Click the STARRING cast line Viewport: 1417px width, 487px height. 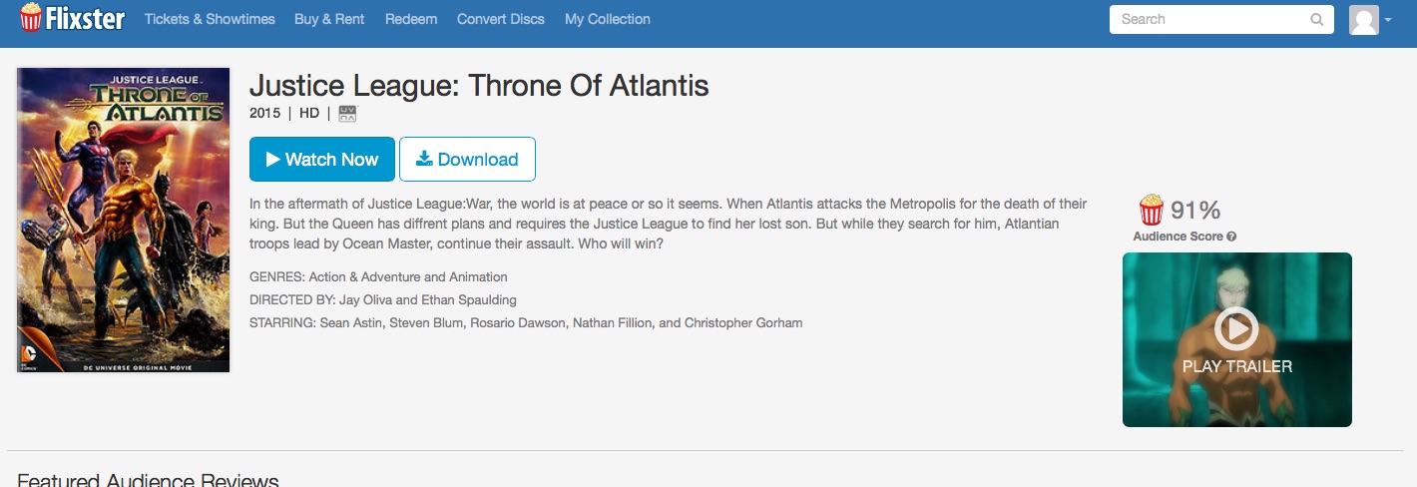point(526,322)
